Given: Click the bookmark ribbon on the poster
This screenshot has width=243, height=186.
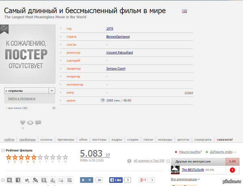Looking at the screenshot, I should click(x=4, y=29).
